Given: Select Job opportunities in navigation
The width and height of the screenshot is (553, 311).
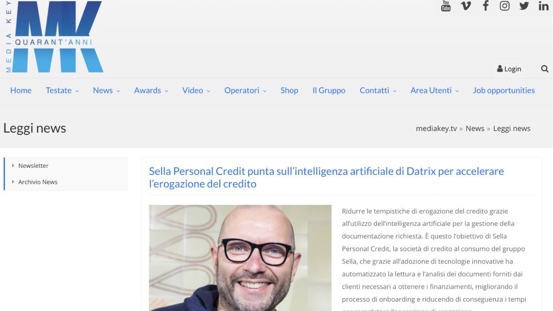Looking at the screenshot, I should coord(504,91).
